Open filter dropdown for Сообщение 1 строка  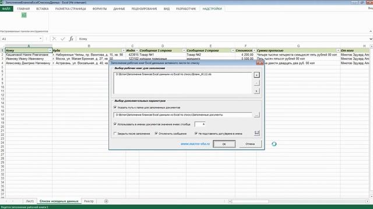tap(184, 51)
